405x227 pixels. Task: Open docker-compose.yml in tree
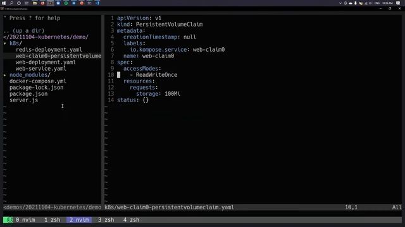click(x=38, y=81)
